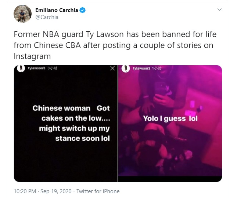Click the Emiliano Carchia display name
230x198 pixels.
coord(57,10)
